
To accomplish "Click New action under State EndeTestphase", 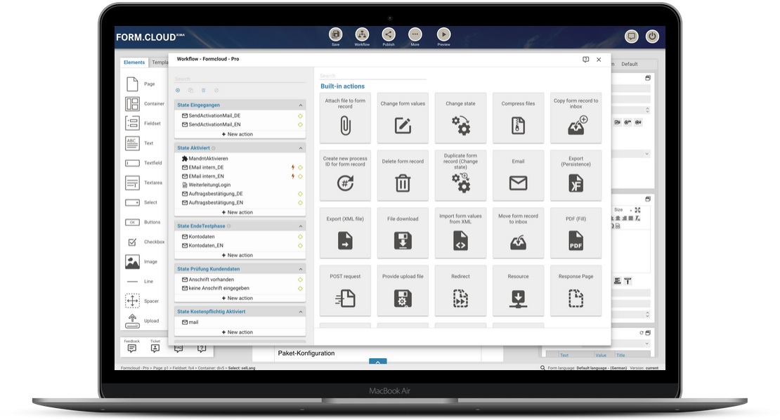I will coord(238,255).
